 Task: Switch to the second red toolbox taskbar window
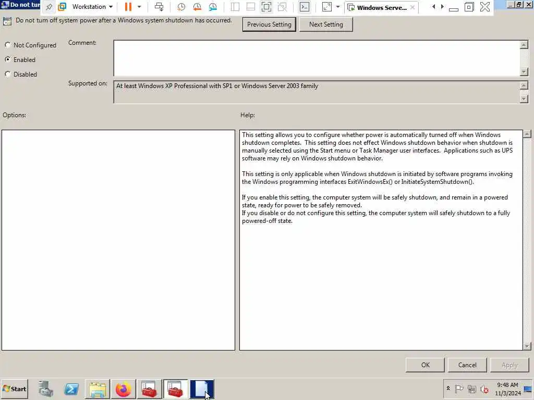[175, 389]
